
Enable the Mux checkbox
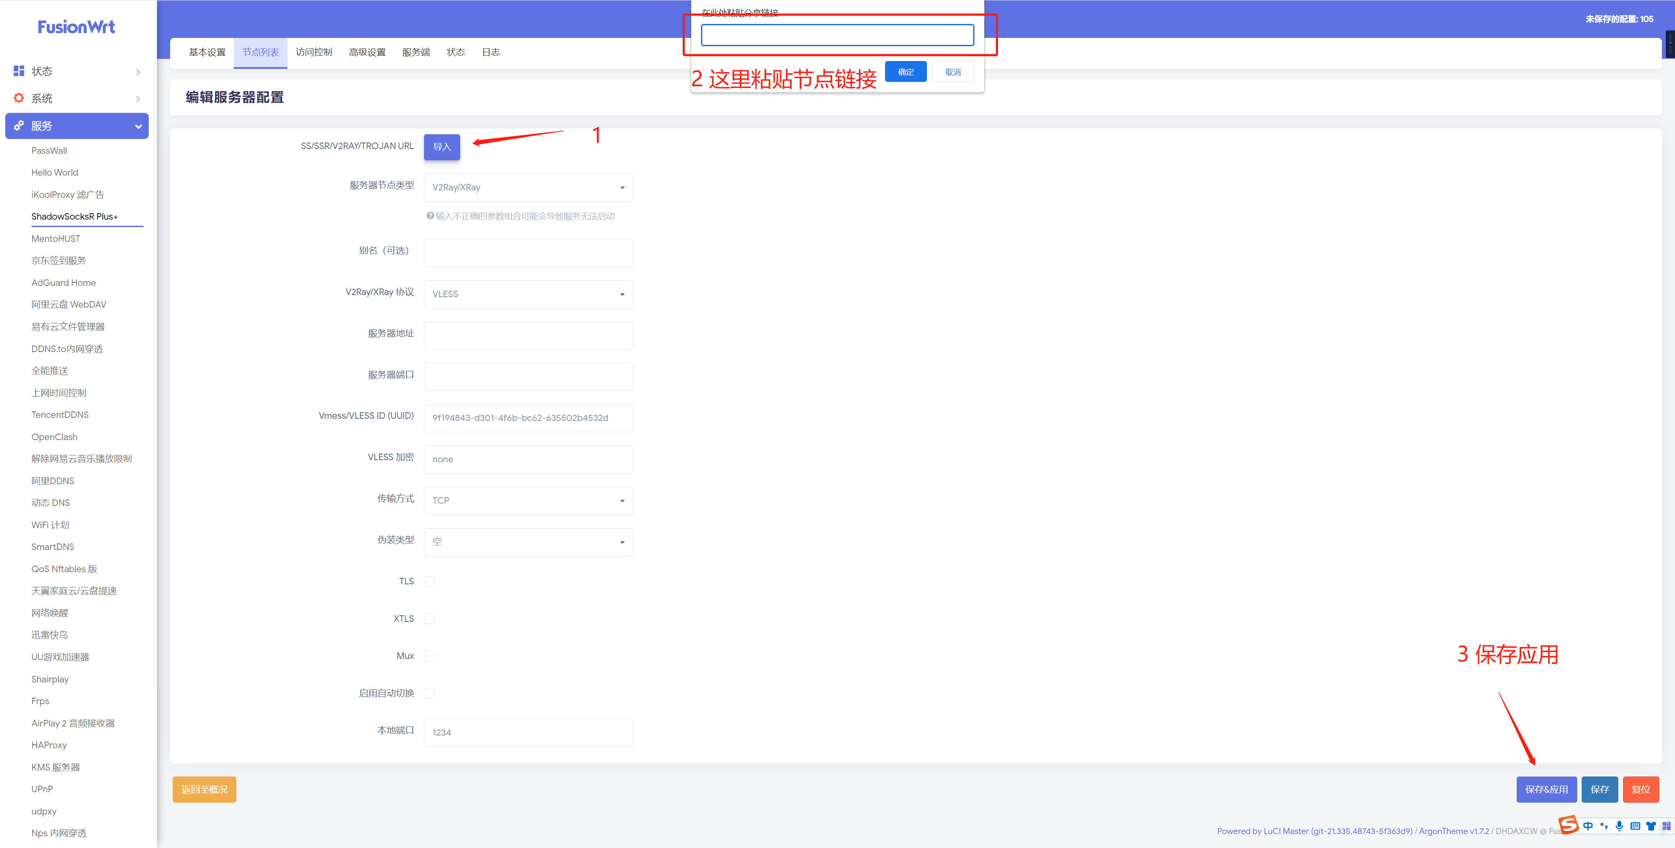pyautogui.click(x=429, y=656)
